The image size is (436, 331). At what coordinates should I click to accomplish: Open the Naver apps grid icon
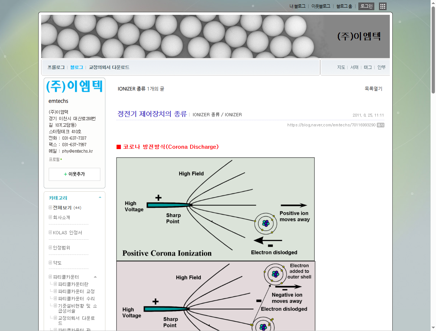click(383, 6)
